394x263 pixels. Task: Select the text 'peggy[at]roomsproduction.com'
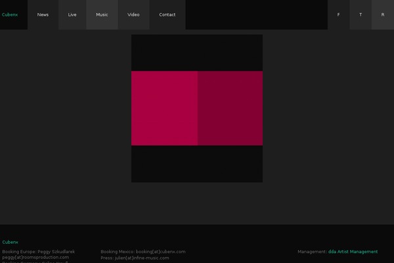[35, 258]
